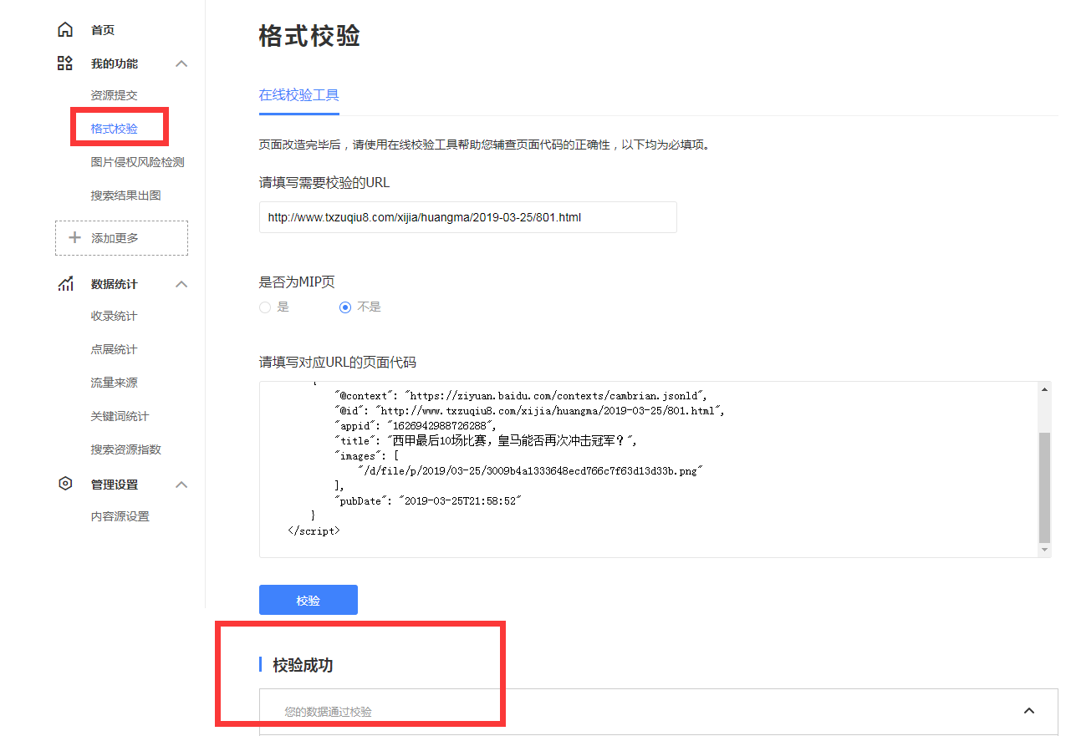
Task: Open 图片侵权风险检测 in the sidebar
Action: [x=137, y=162]
